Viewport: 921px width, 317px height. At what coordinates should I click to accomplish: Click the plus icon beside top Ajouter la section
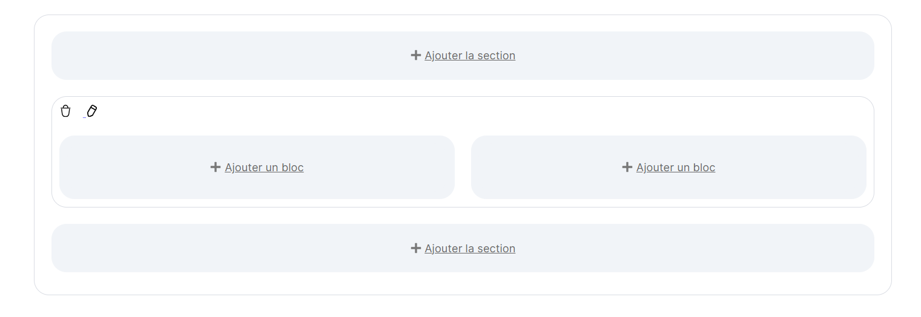415,55
